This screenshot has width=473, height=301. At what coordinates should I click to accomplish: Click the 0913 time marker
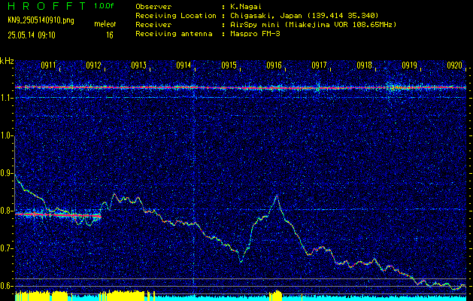tap(139, 65)
